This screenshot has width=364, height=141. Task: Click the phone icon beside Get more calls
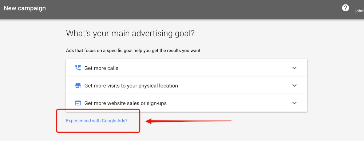pyautogui.click(x=78, y=68)
